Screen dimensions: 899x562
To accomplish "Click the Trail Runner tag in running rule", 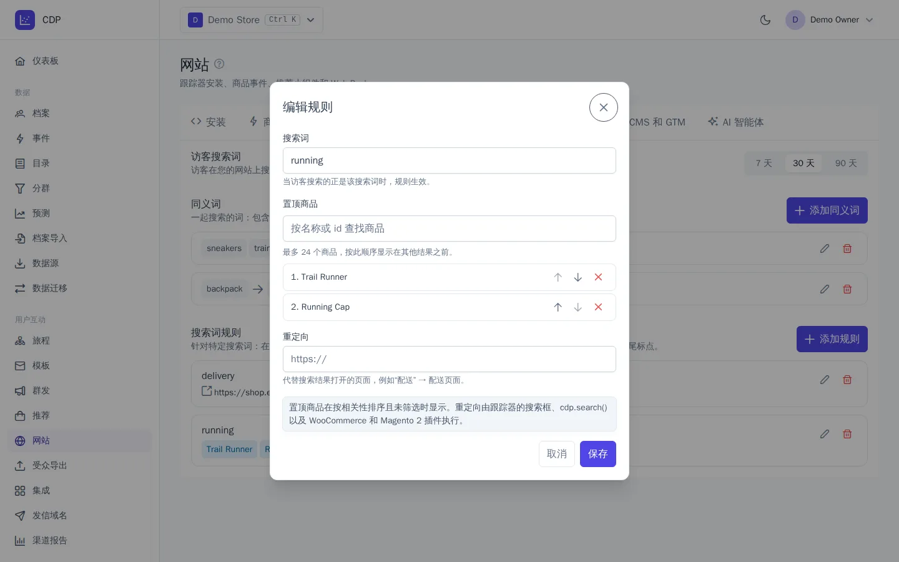I will pyautogui.click(x=229, y=450).
